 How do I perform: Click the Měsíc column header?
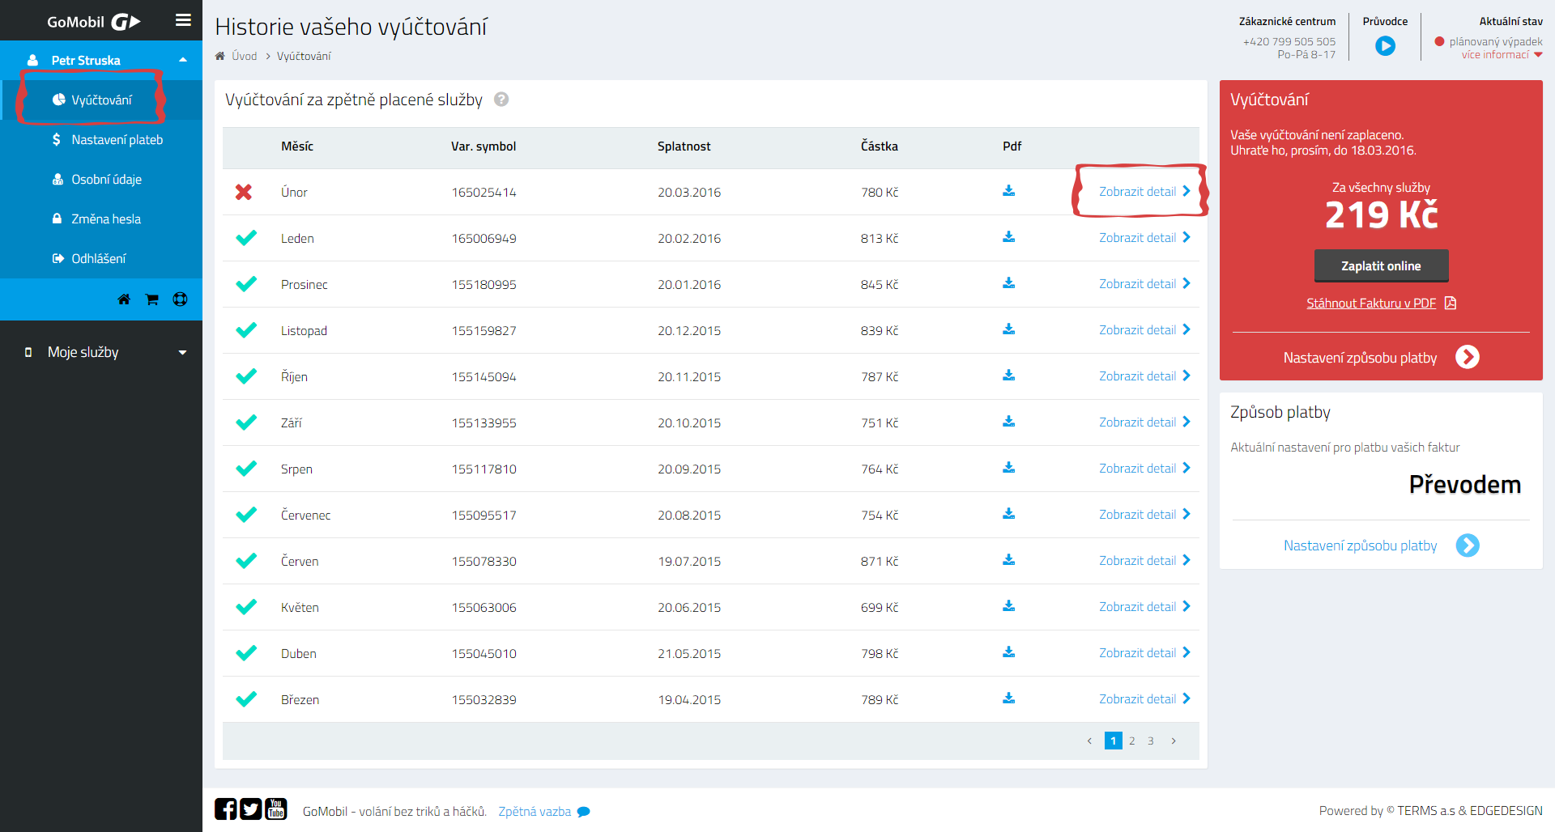pyautogui.click(x=297, y=146)
